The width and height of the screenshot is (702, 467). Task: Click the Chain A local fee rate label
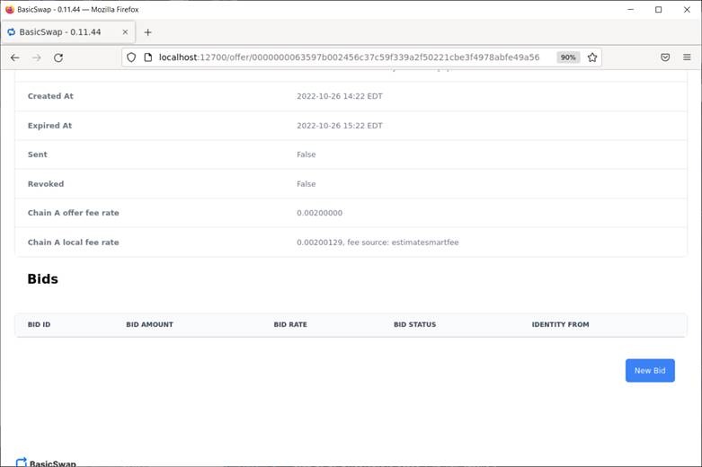tap(74, 242)
